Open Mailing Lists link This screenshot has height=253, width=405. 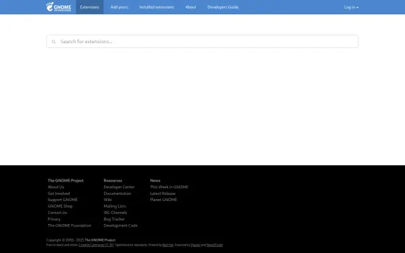pos(115,206)
